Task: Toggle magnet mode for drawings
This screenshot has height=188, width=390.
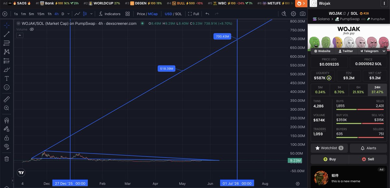Action: click(6, 120)
